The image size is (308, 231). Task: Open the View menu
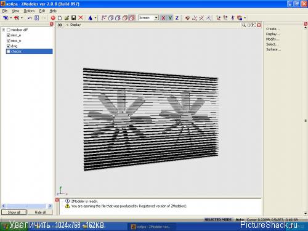tap(15, 11)
